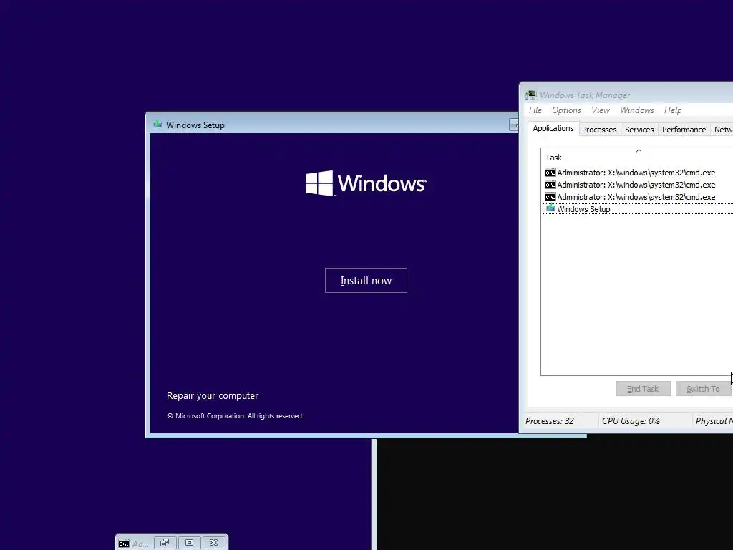Maximize the minimized cmd window

pos(189,543)
